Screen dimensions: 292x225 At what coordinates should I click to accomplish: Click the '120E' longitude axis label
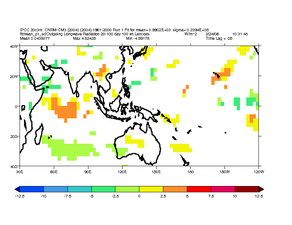[x=122, y=172]
